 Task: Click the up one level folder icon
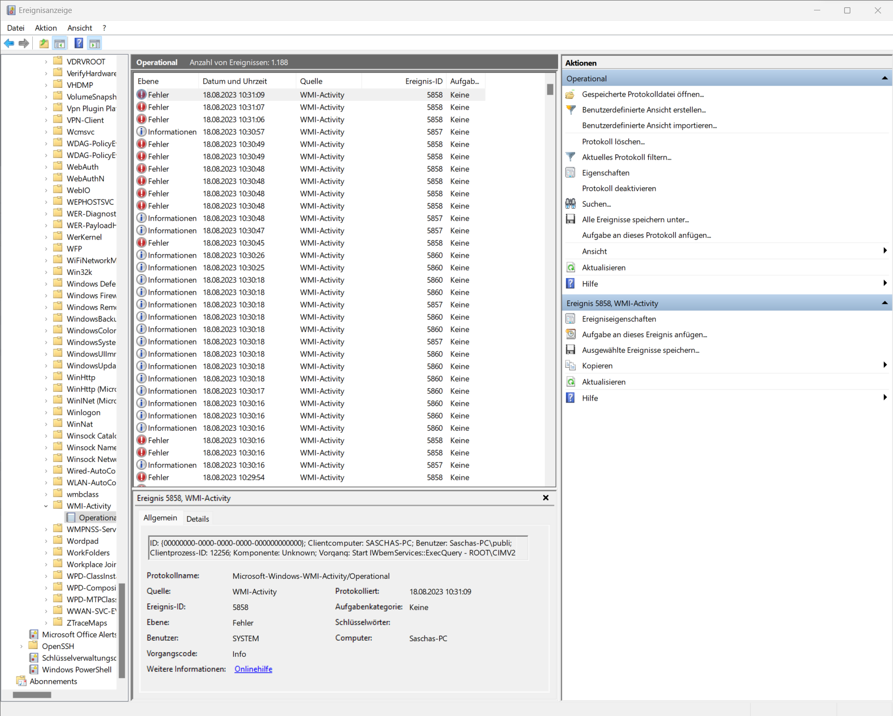tap(44, 44)
